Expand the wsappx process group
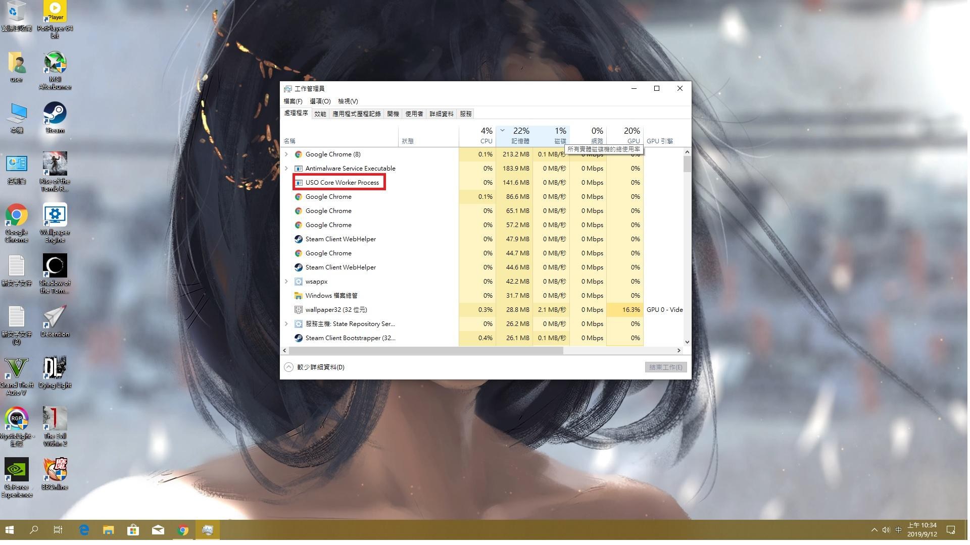This screenshot has width=970, height=545. click(x=286, y=282)
